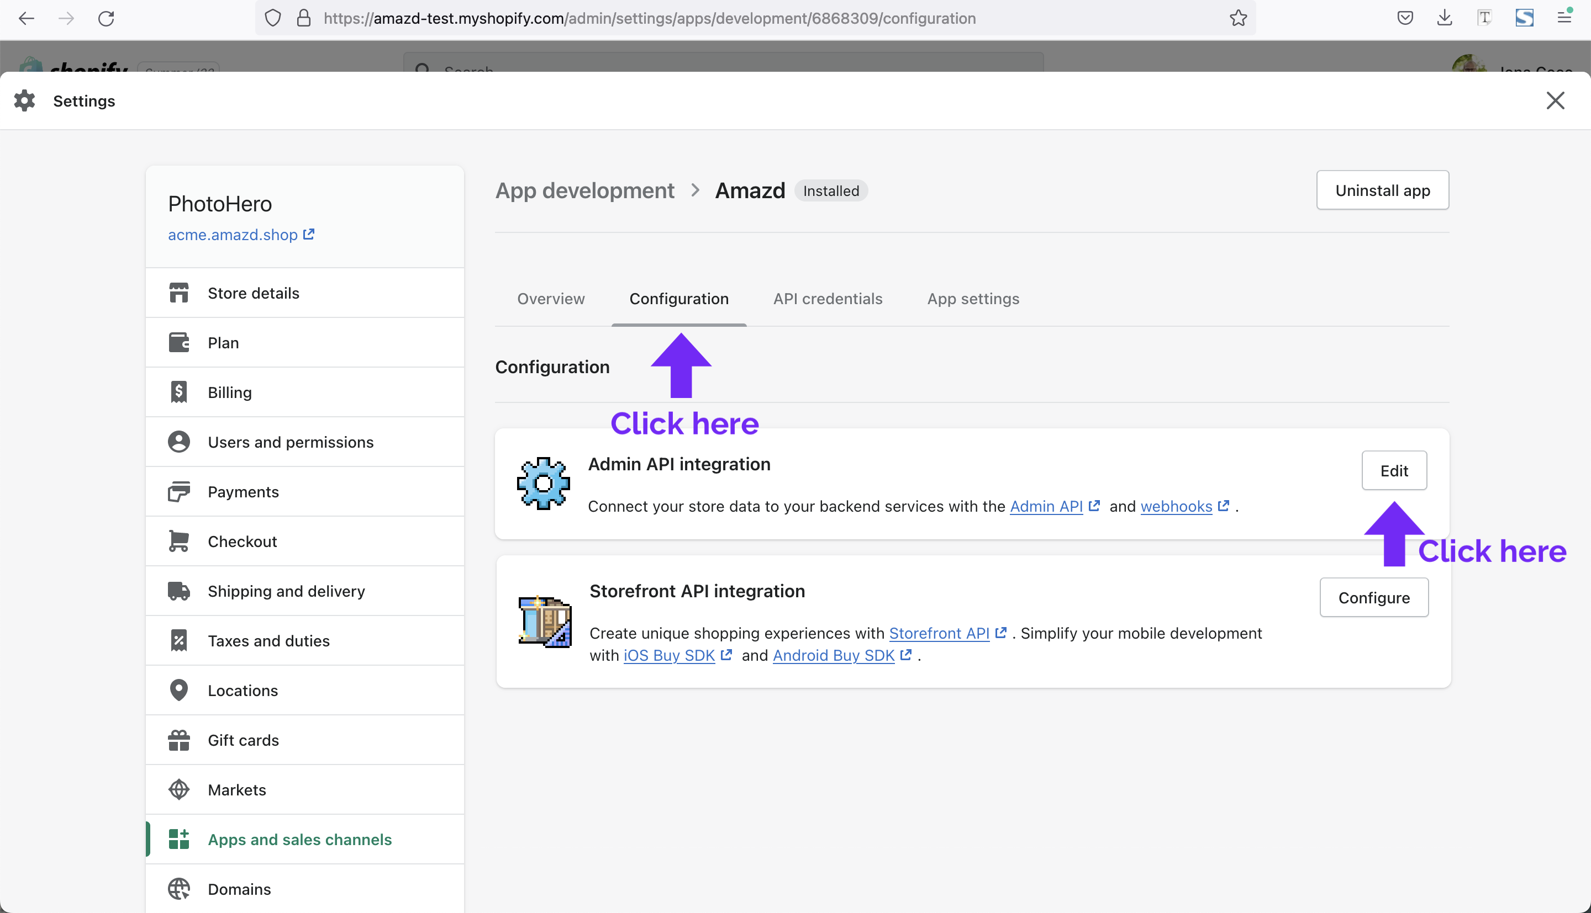Click the Installed status badge
Image resolution: width=1591 pixels, height=913 pixels.
[831, 190]
